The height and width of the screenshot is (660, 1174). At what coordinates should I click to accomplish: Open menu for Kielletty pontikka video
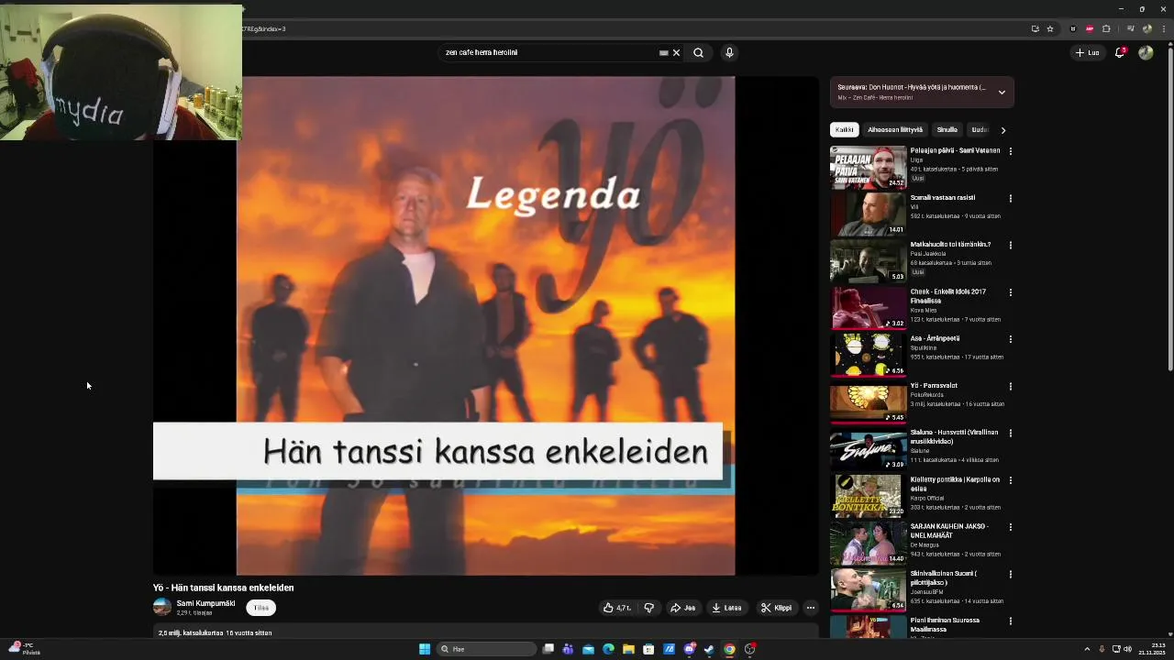click(x=1011, y=480)
